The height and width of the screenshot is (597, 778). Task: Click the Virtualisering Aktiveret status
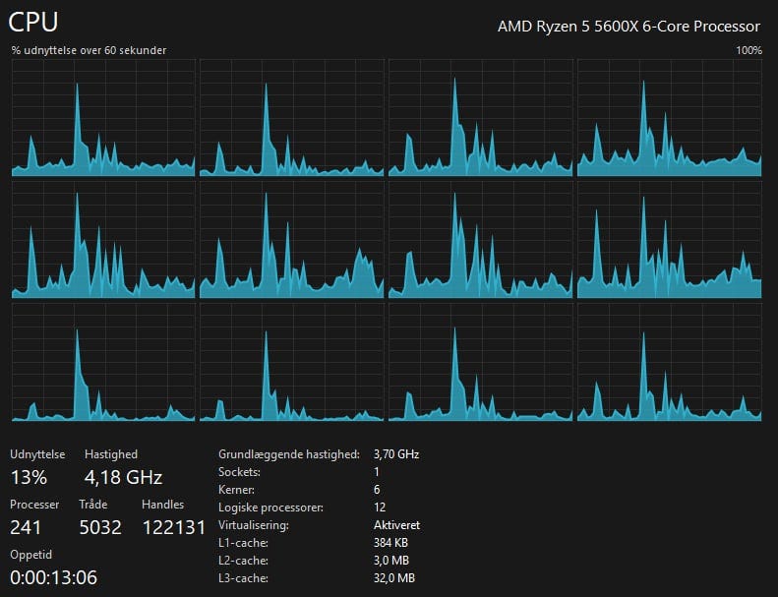tap(396, 525)
